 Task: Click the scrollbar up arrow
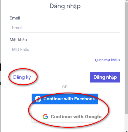(x=126, y=1)
